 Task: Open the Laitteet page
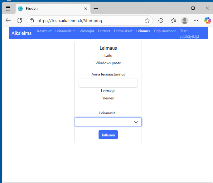(104, 31)
